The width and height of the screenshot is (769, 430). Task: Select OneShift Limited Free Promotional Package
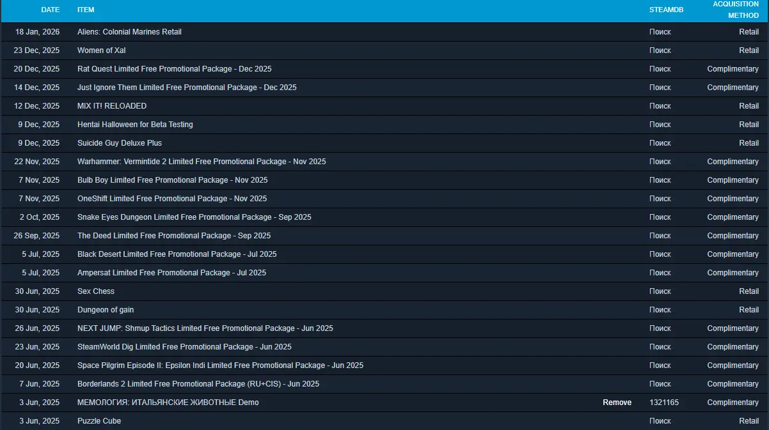(172, 199)
